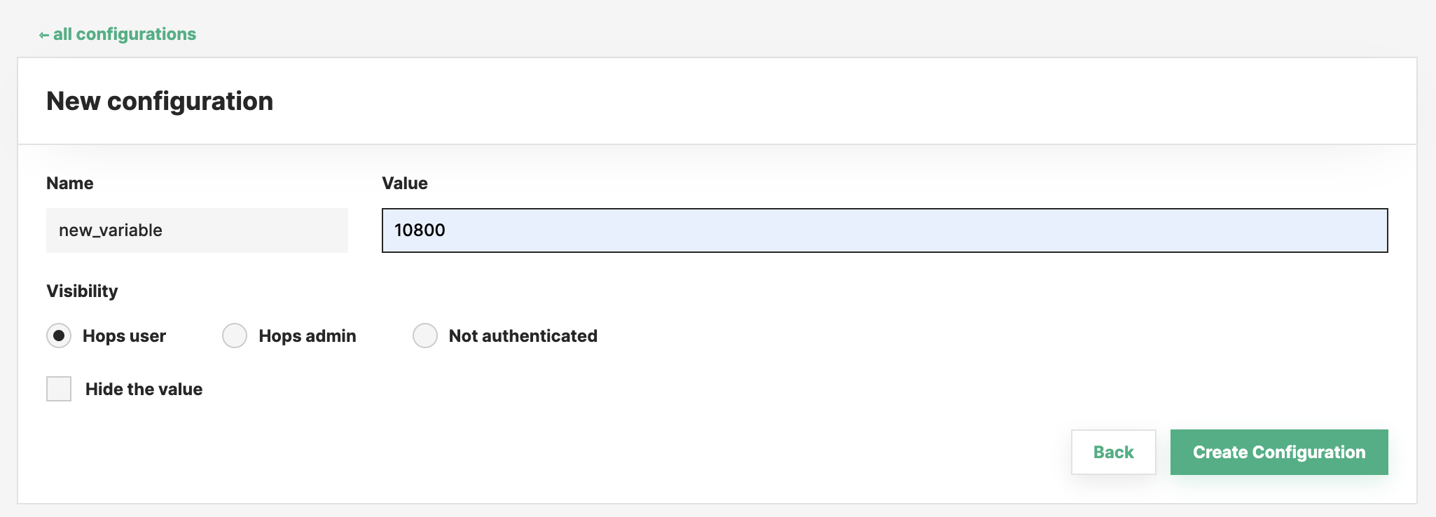
Task: Click the Not authenticated label text
Action: [523, 336]
